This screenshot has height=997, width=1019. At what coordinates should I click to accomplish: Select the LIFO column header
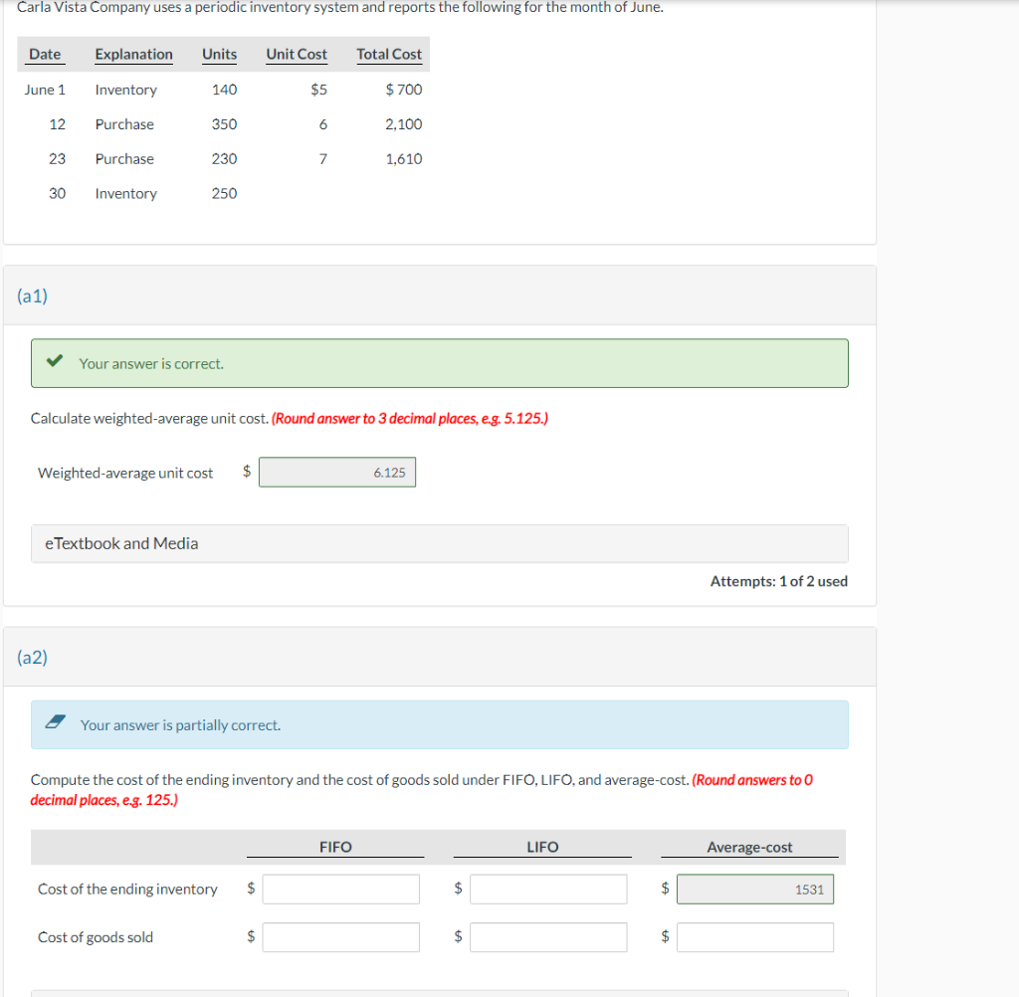[x=542, y=847]
